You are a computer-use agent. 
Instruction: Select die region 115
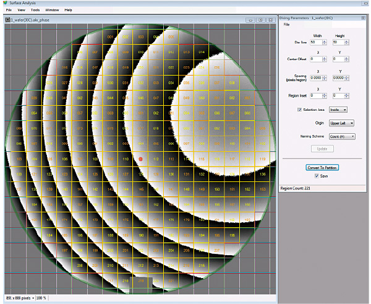(202, 159)
